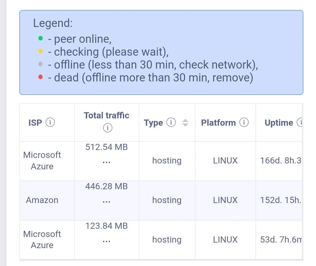Click the yellow checking status legend dot
The width and height of the screenshot is (316, 266).
[x=40, y=51]
